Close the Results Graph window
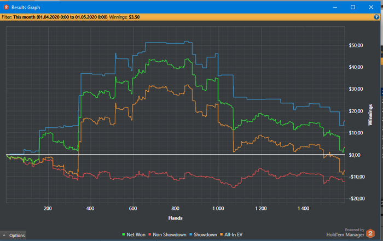This screenshot has width=383, height=241. [371, 7]
